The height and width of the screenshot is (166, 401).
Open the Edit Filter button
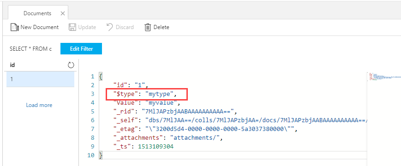[x=81, y=49]
